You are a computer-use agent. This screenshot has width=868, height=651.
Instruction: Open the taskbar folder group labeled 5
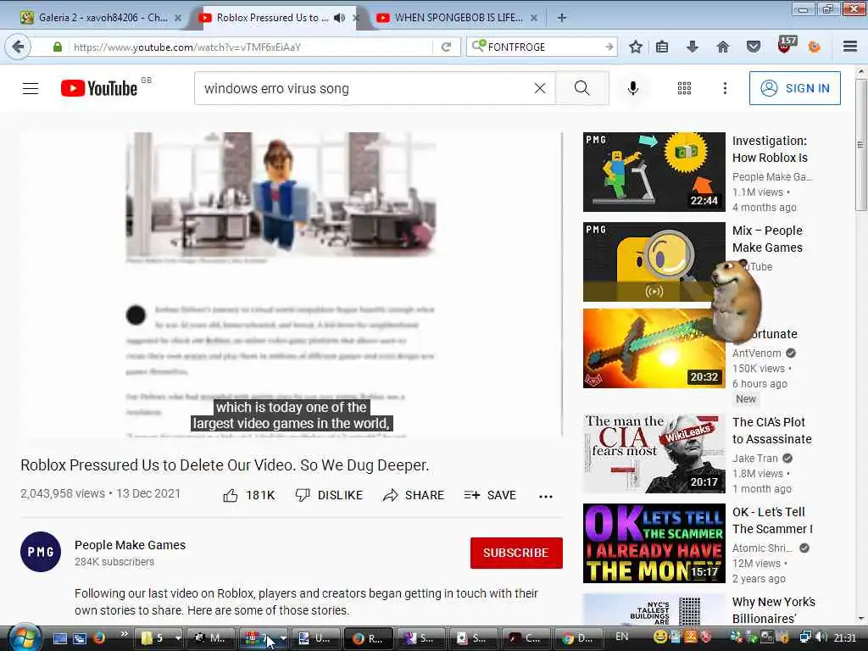tap(153, 637)
